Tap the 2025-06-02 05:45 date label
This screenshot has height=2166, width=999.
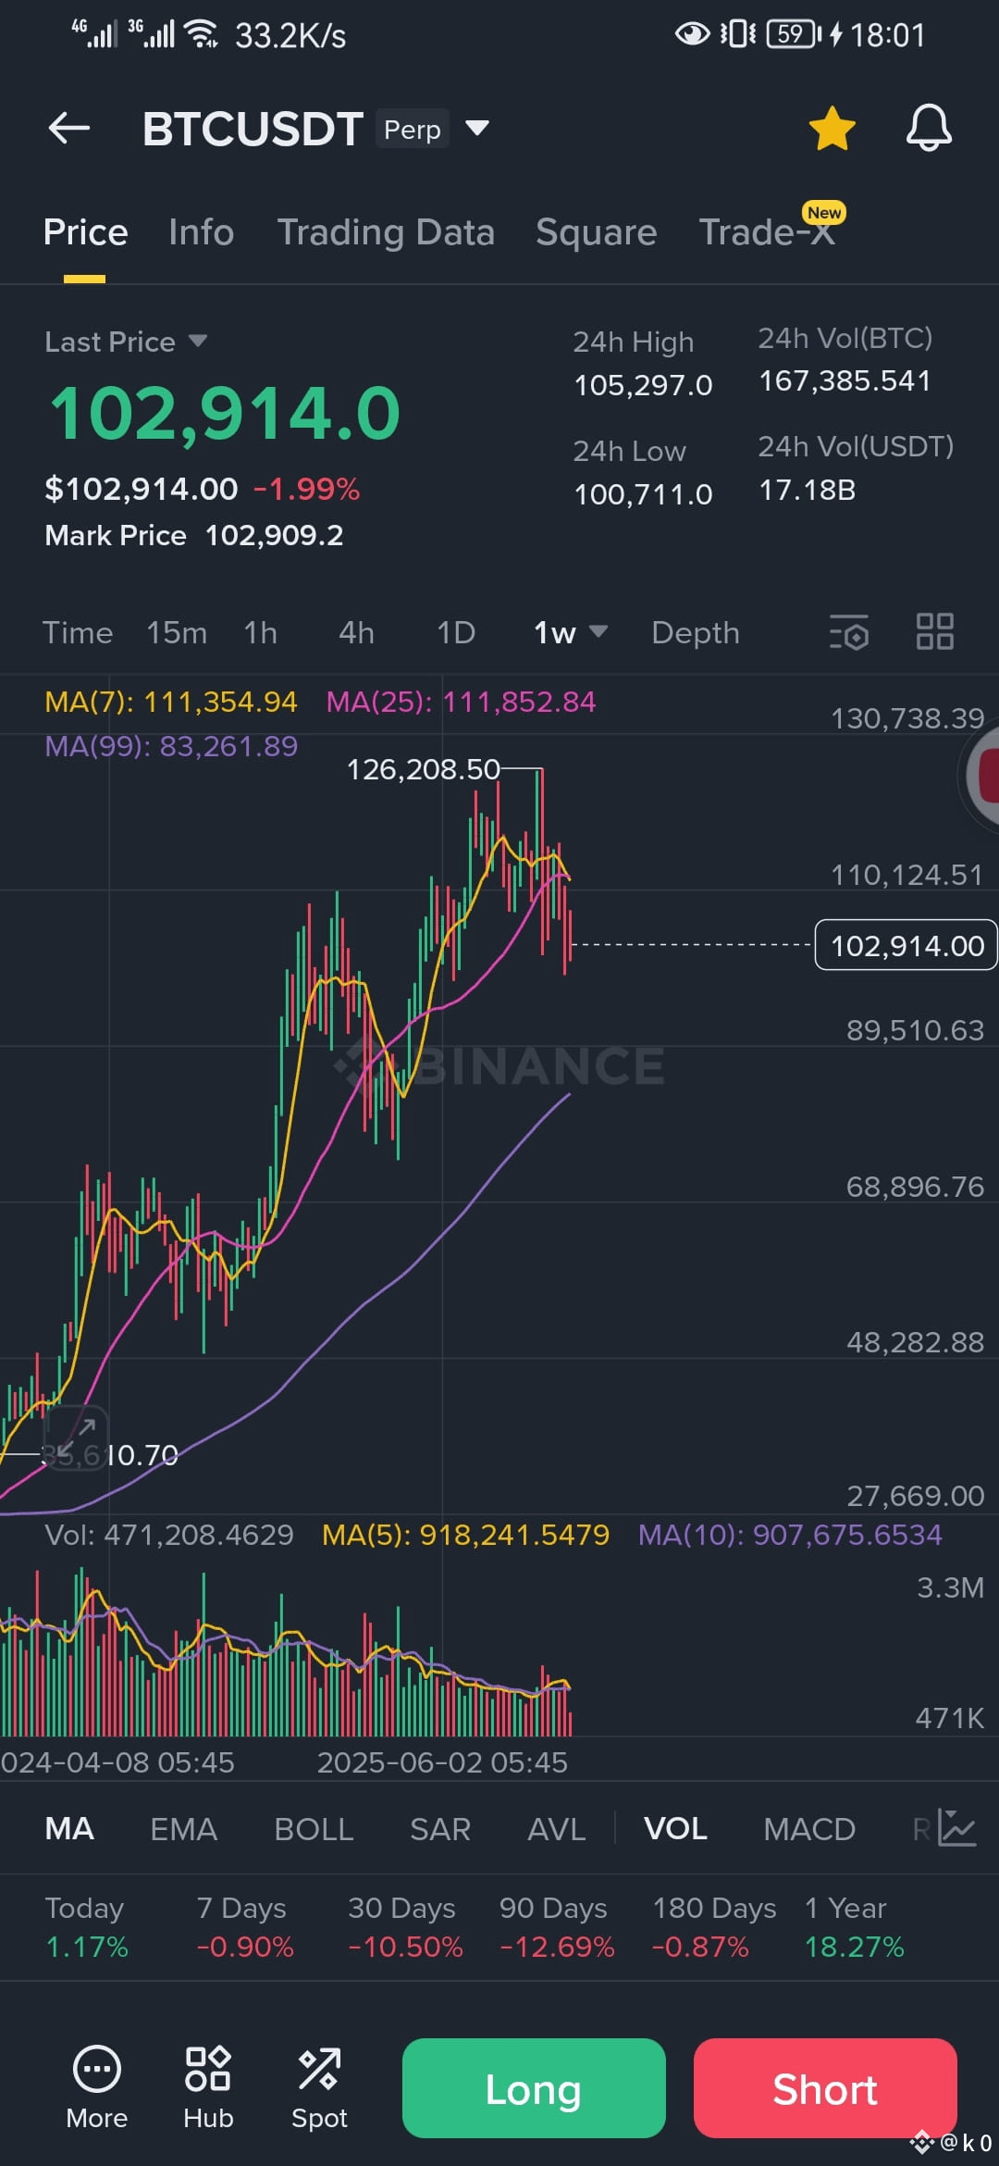point(442,1762)
